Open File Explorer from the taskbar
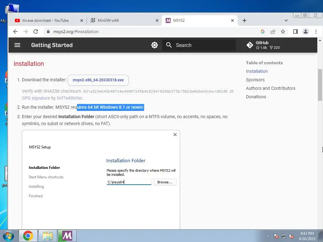Image resolution: width=323 pixels, height=242 pixels. point(48,236)
